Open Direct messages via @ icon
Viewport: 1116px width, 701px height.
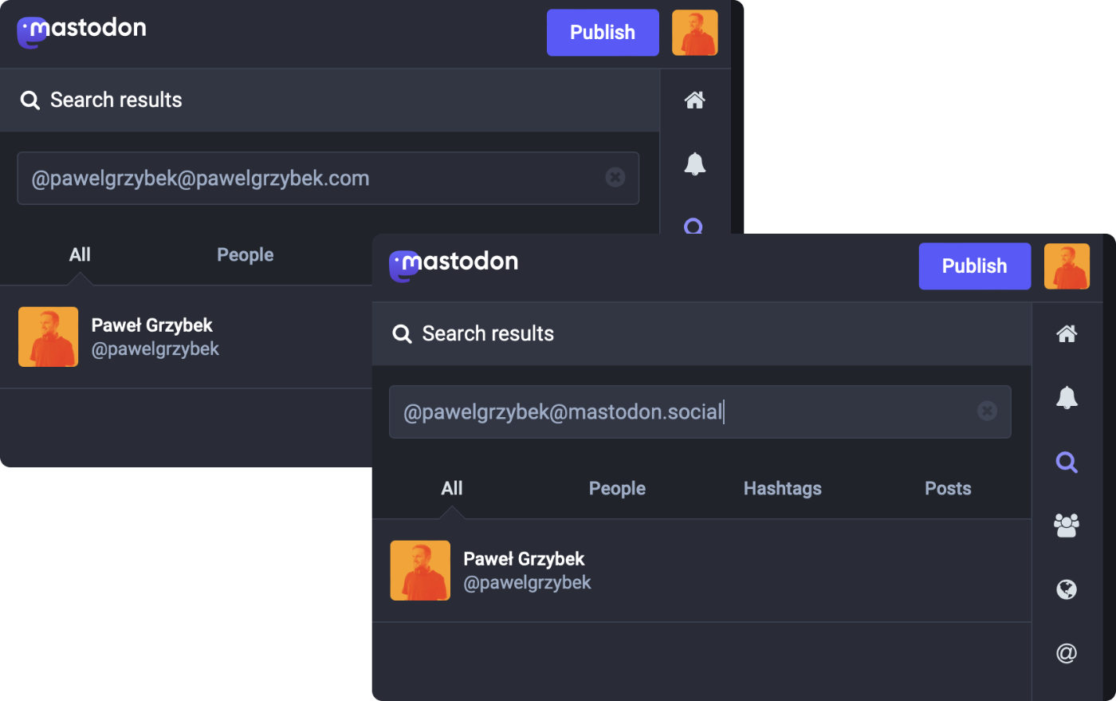click(x=1067, y=653)
